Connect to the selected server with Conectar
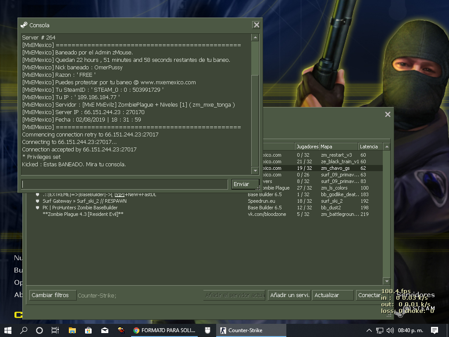449x337 pixels. pyautogui.click(x=369, y=295)
